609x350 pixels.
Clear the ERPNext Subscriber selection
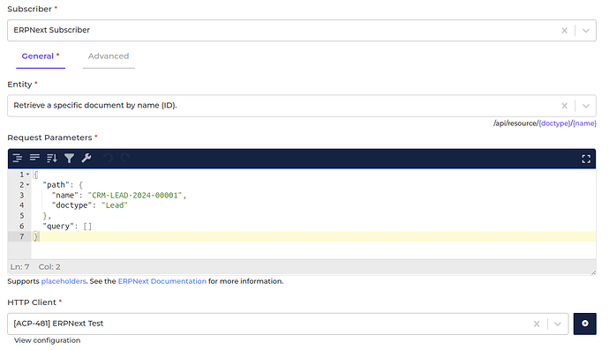point(564,30)
